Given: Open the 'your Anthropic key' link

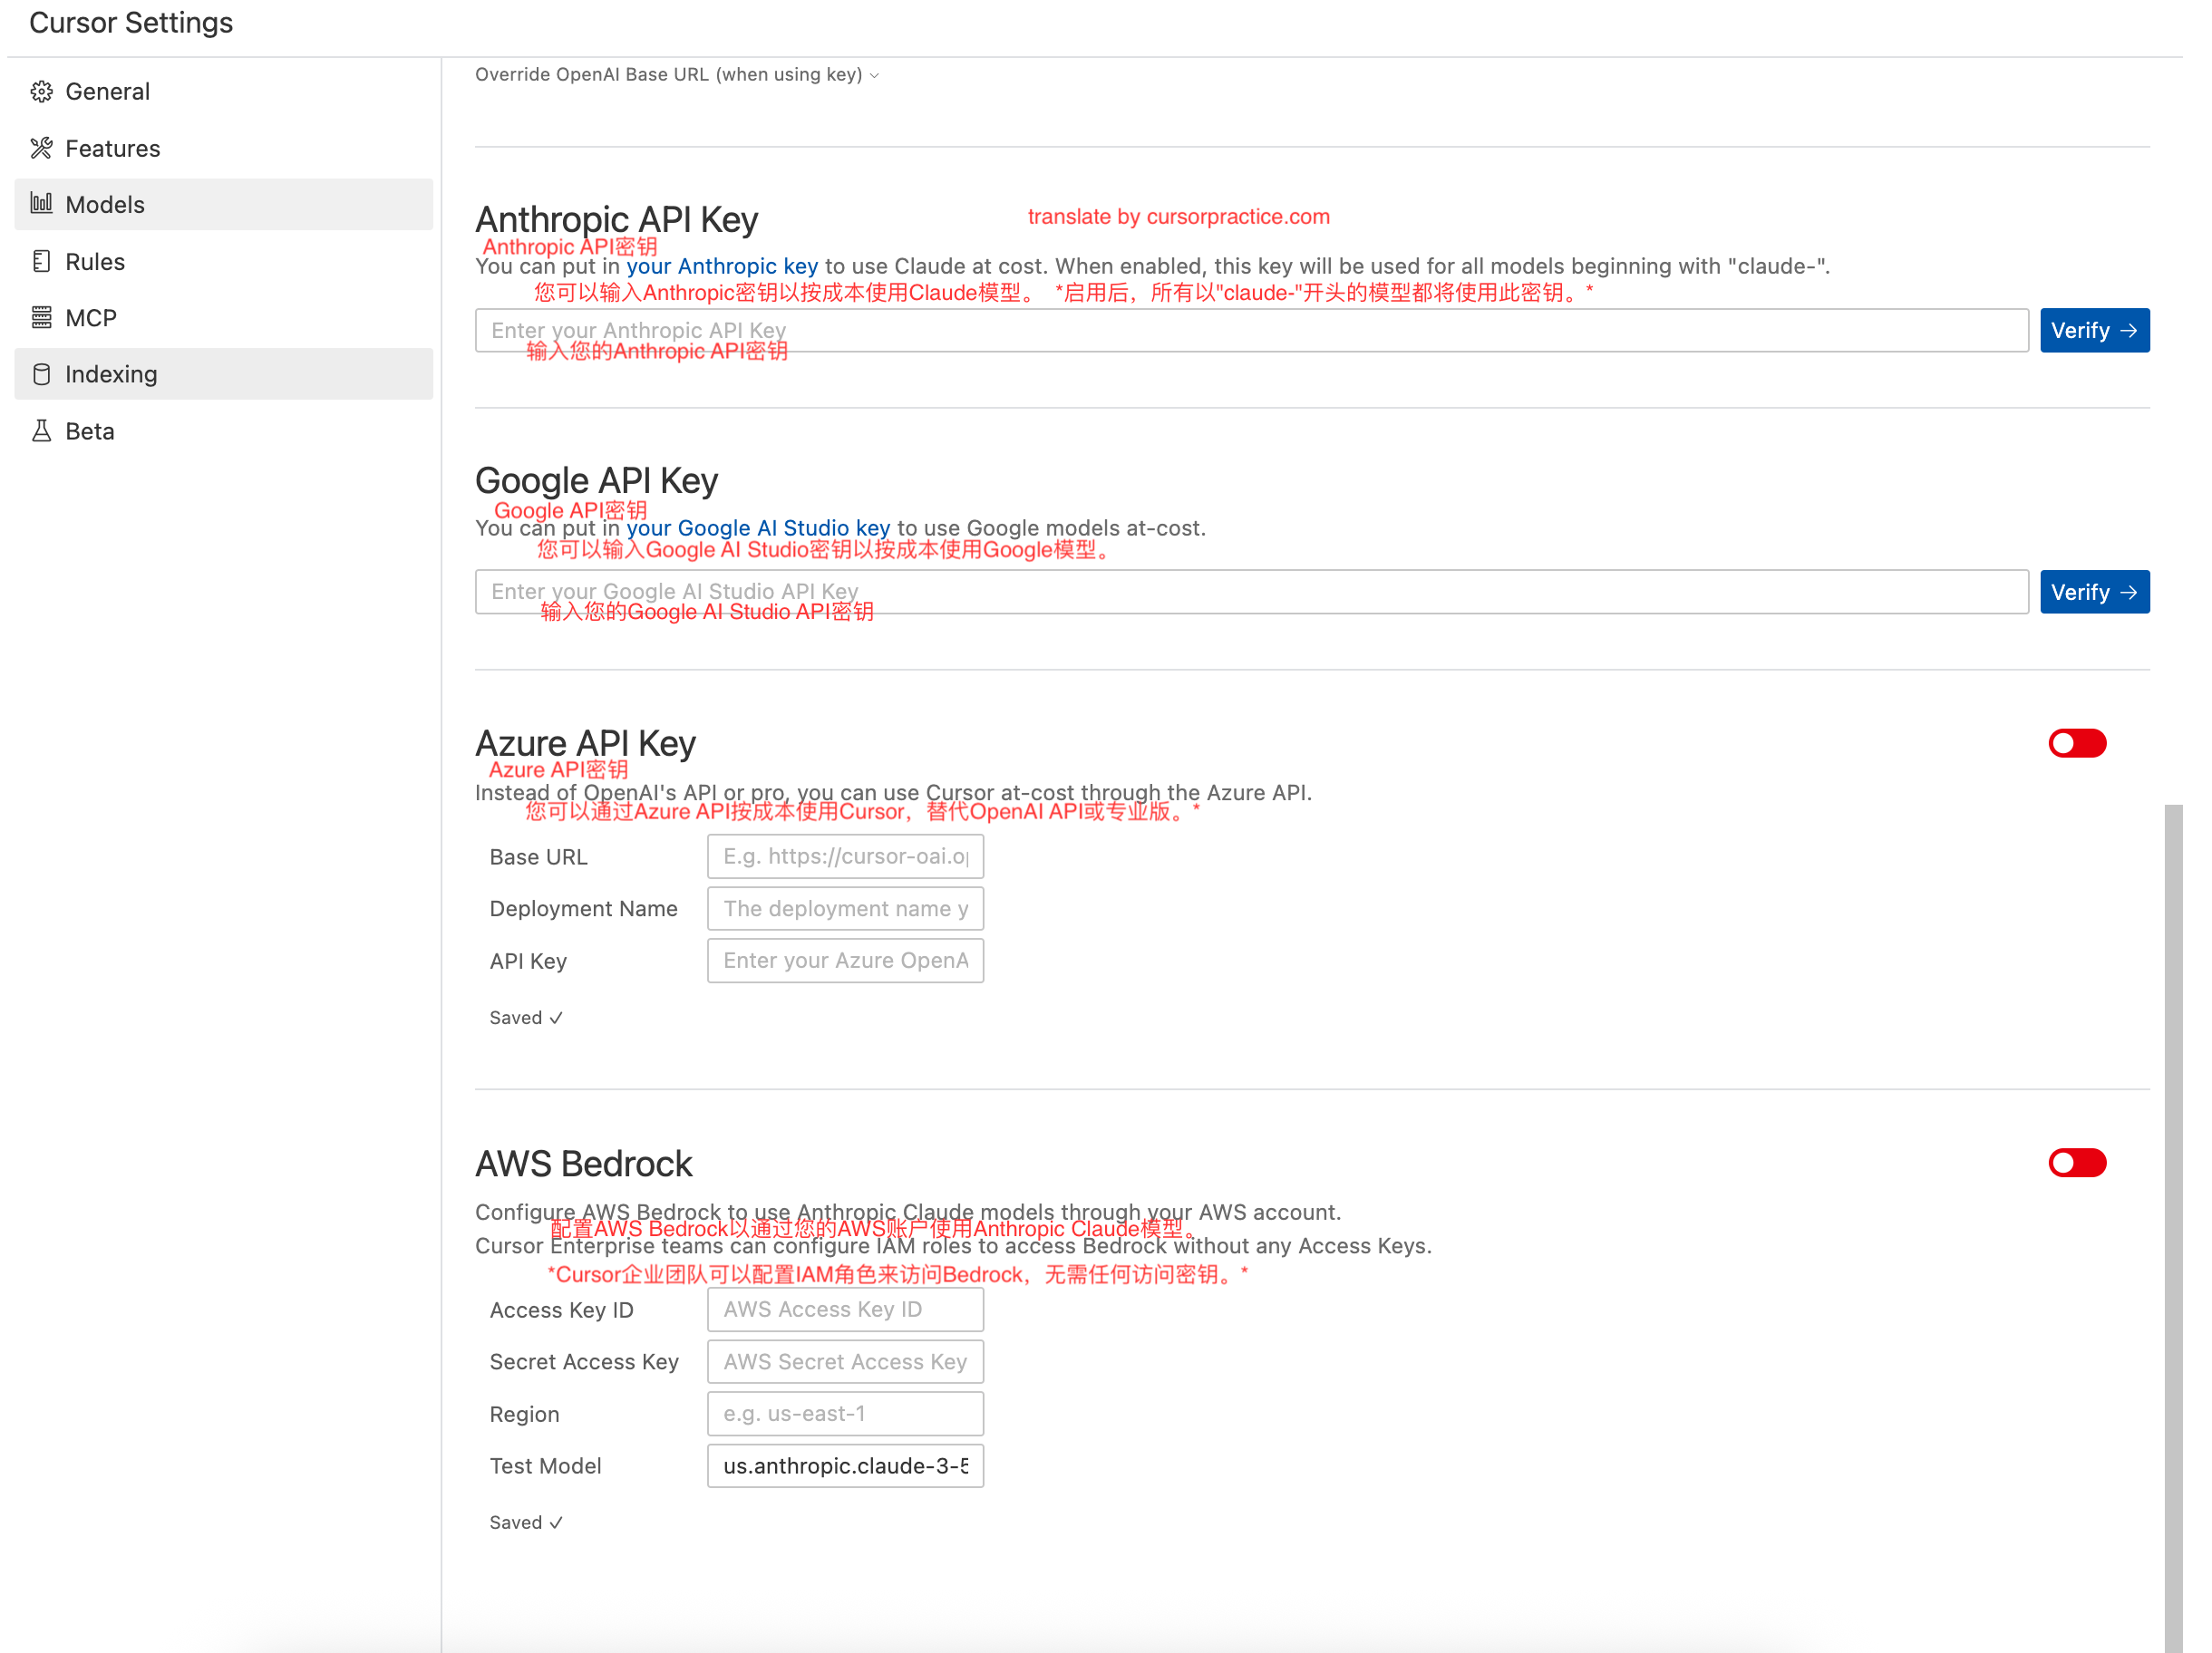Looking at the screenshot, I should pyautogui.click(x=722, y=266).
